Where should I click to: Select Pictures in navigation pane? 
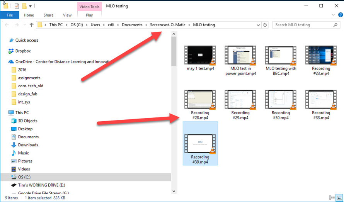(x=22, y=161)
